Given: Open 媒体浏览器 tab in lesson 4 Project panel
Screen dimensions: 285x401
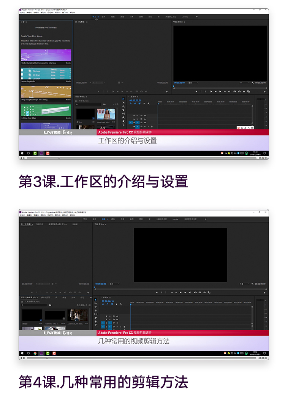Looking at the screenshot, I should point(46,298).
